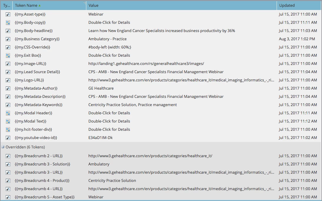This screenshot has height=201, width=322.
Task: Select the {{my.Breadcrumb 5 - Asset Type}} token name
Action: 44,197
